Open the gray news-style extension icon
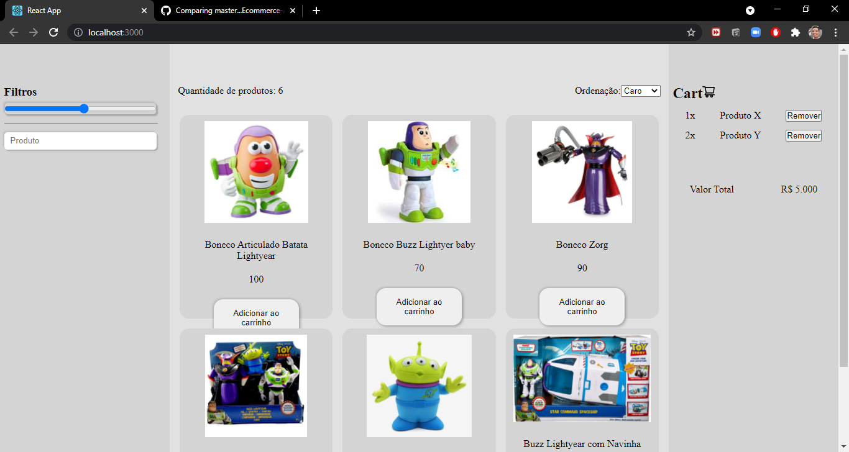The image size is (849, 452). pyautogui.click(x=736, y=32)
